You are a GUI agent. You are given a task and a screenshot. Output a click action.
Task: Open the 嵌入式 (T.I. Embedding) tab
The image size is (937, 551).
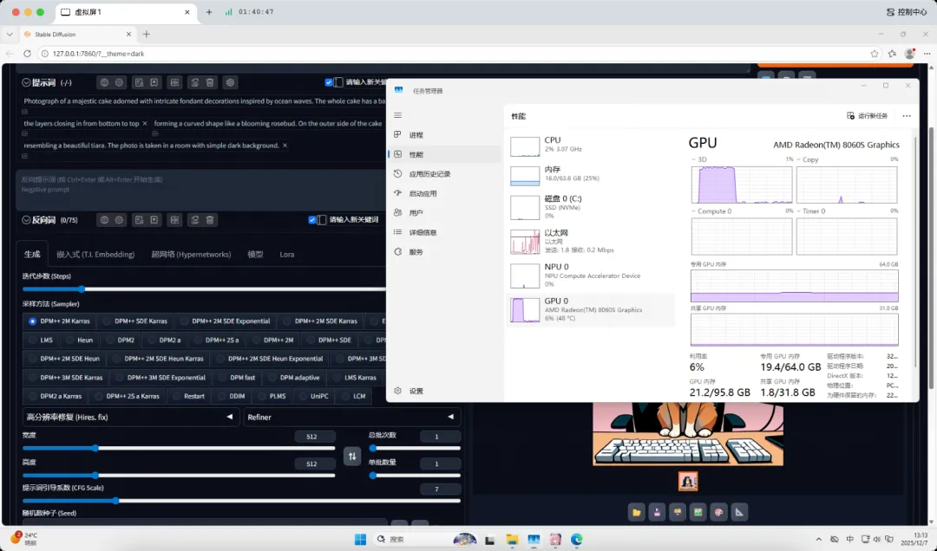point(95,255)
